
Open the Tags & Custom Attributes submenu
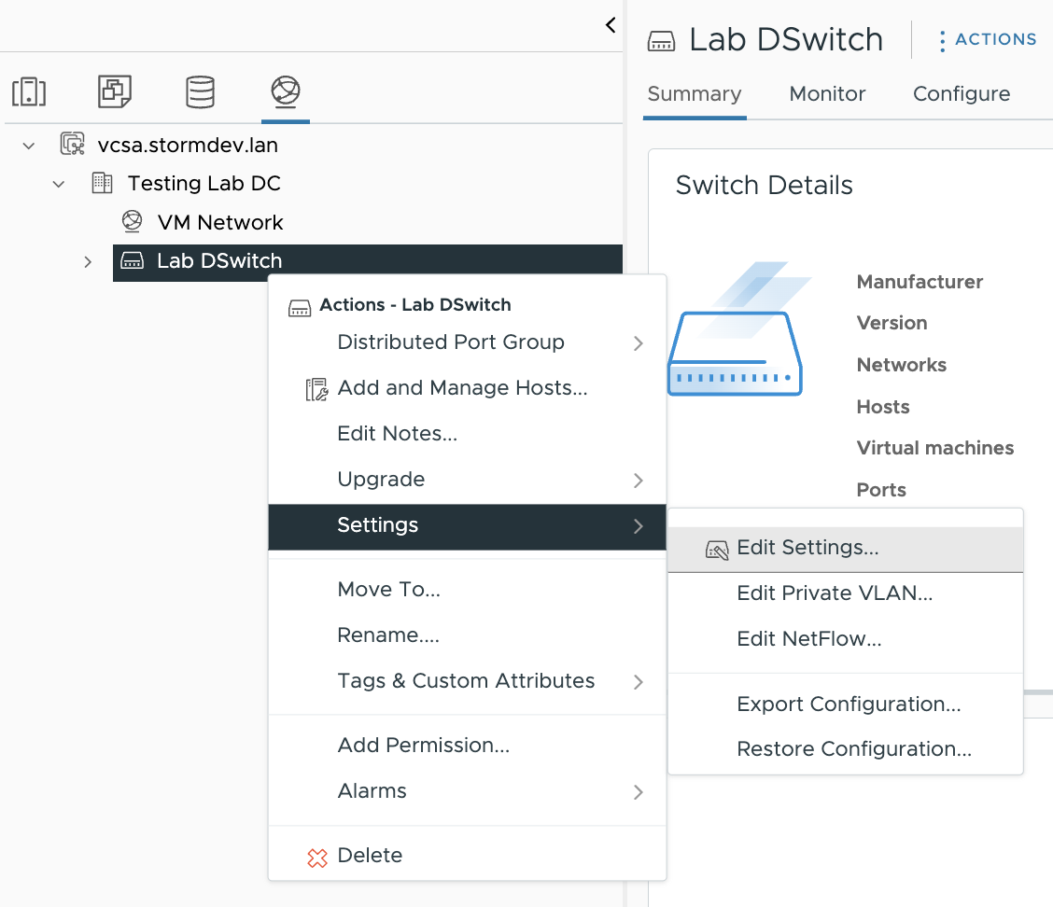[467, 681]
